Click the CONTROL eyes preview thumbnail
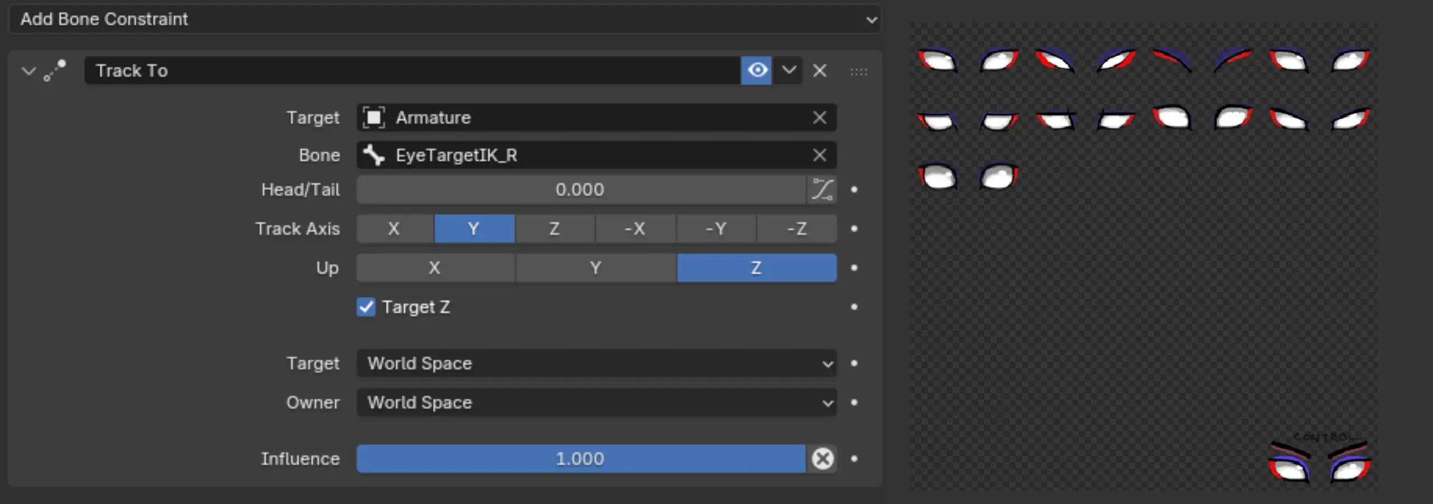 tap(1320, 459)
